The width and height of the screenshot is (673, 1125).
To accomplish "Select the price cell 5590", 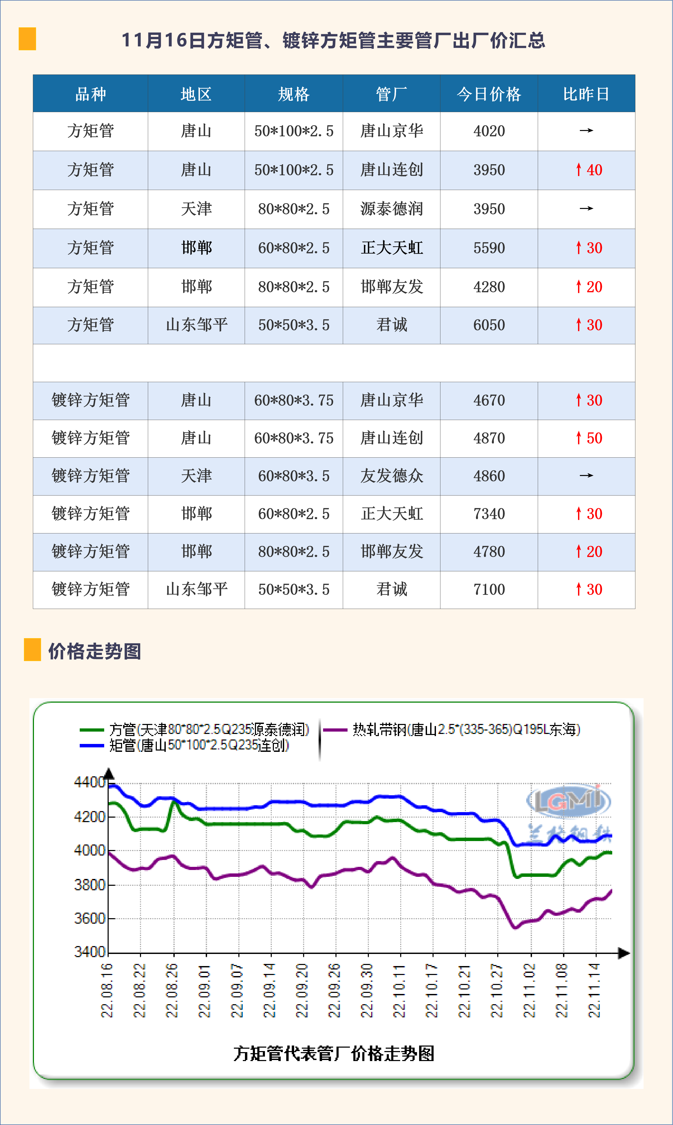I will (x=489, y=248).
